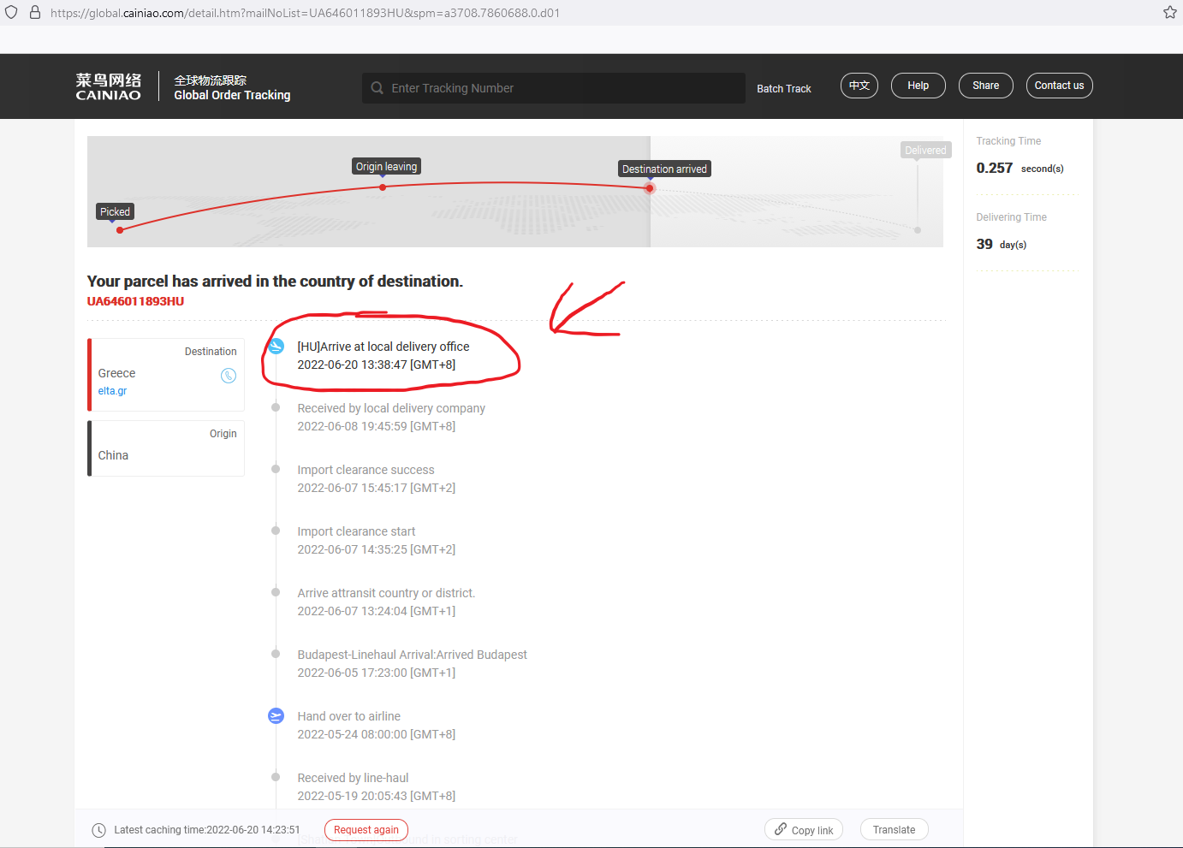Click the padlock site security icon
Image resolution: width=1183 pixels, height=848 pixels.
click(35, 13)
